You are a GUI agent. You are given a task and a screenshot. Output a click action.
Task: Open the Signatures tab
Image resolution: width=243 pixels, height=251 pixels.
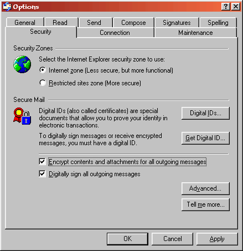177,23
